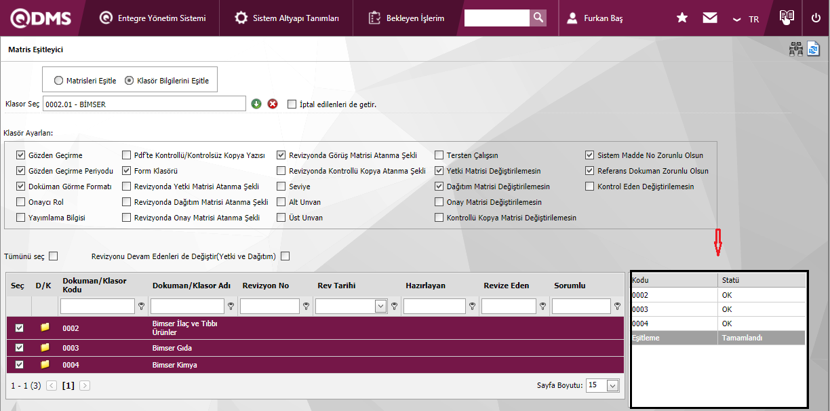Sort by Rev Tarihi column header
The width and height of the screenshot is (830, 411).
click(336, 286)
